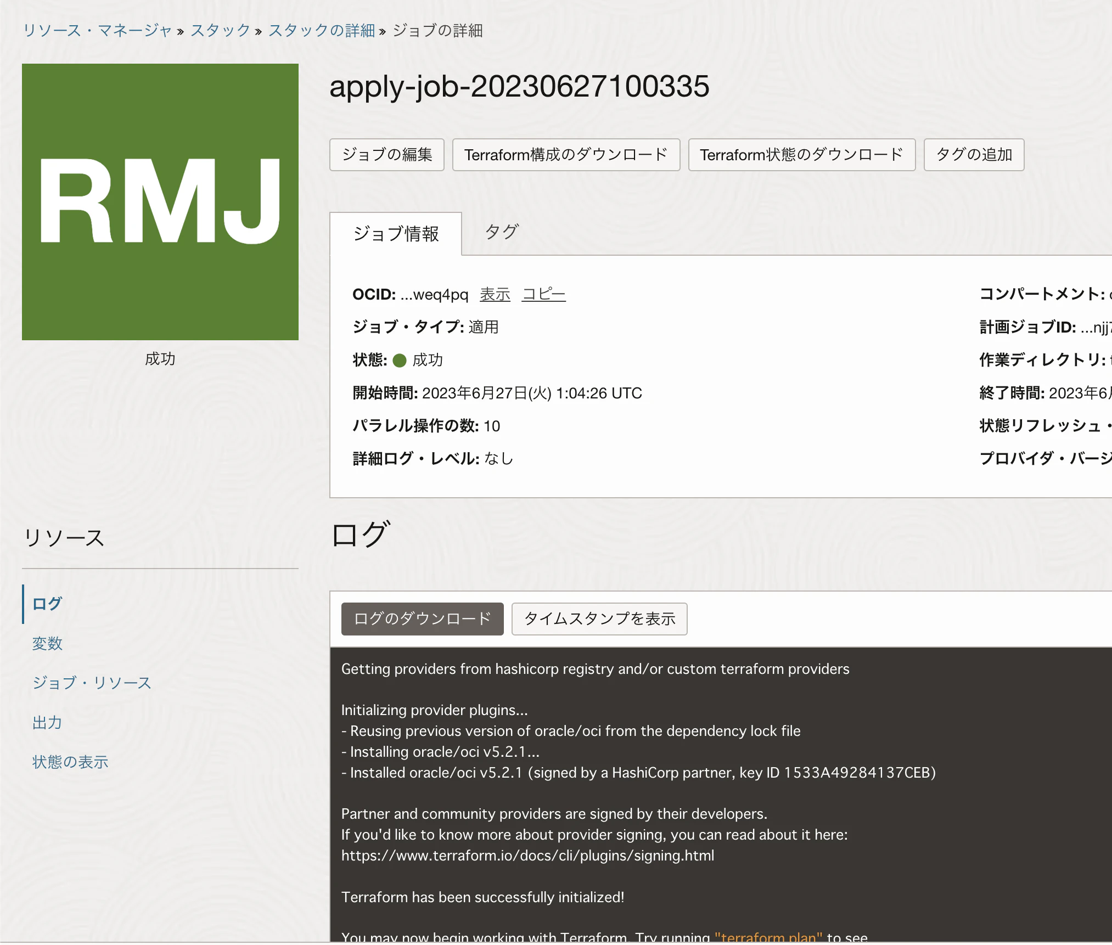1112x945 pixels.
Task: Show the full OCID via 表示 link
Action: 495,295
